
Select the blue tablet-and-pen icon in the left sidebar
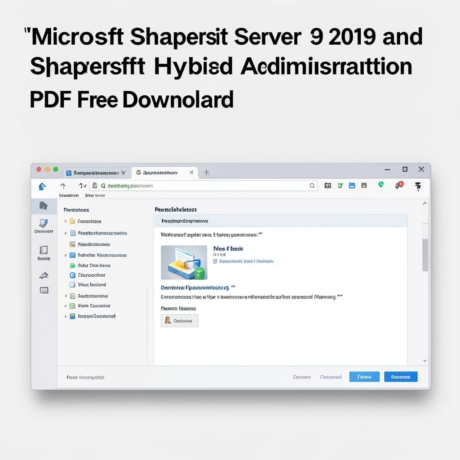(x=44, y=223)
